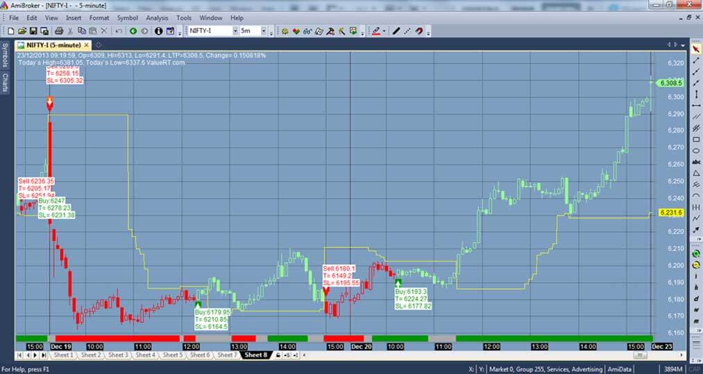Select the arc drawing tool
The image size is (703, 374).
[696, 195]
